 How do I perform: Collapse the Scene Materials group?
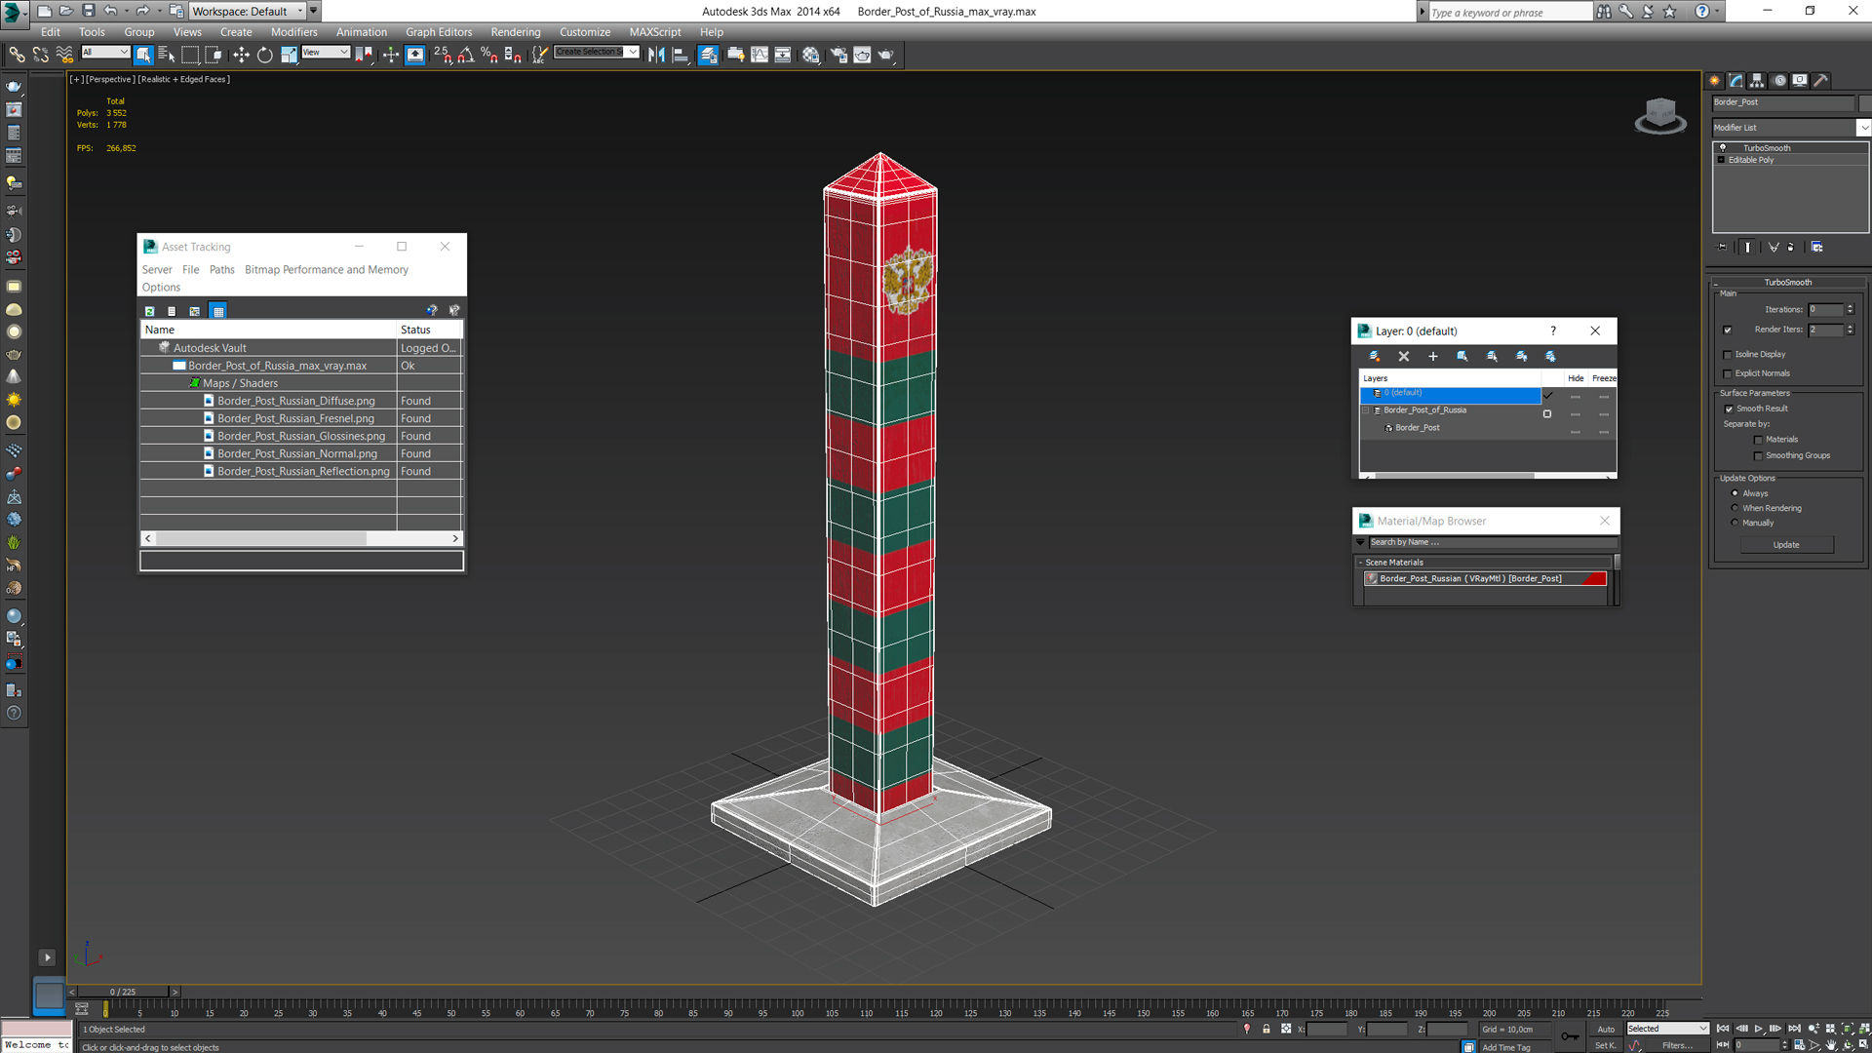(1360, 563)
